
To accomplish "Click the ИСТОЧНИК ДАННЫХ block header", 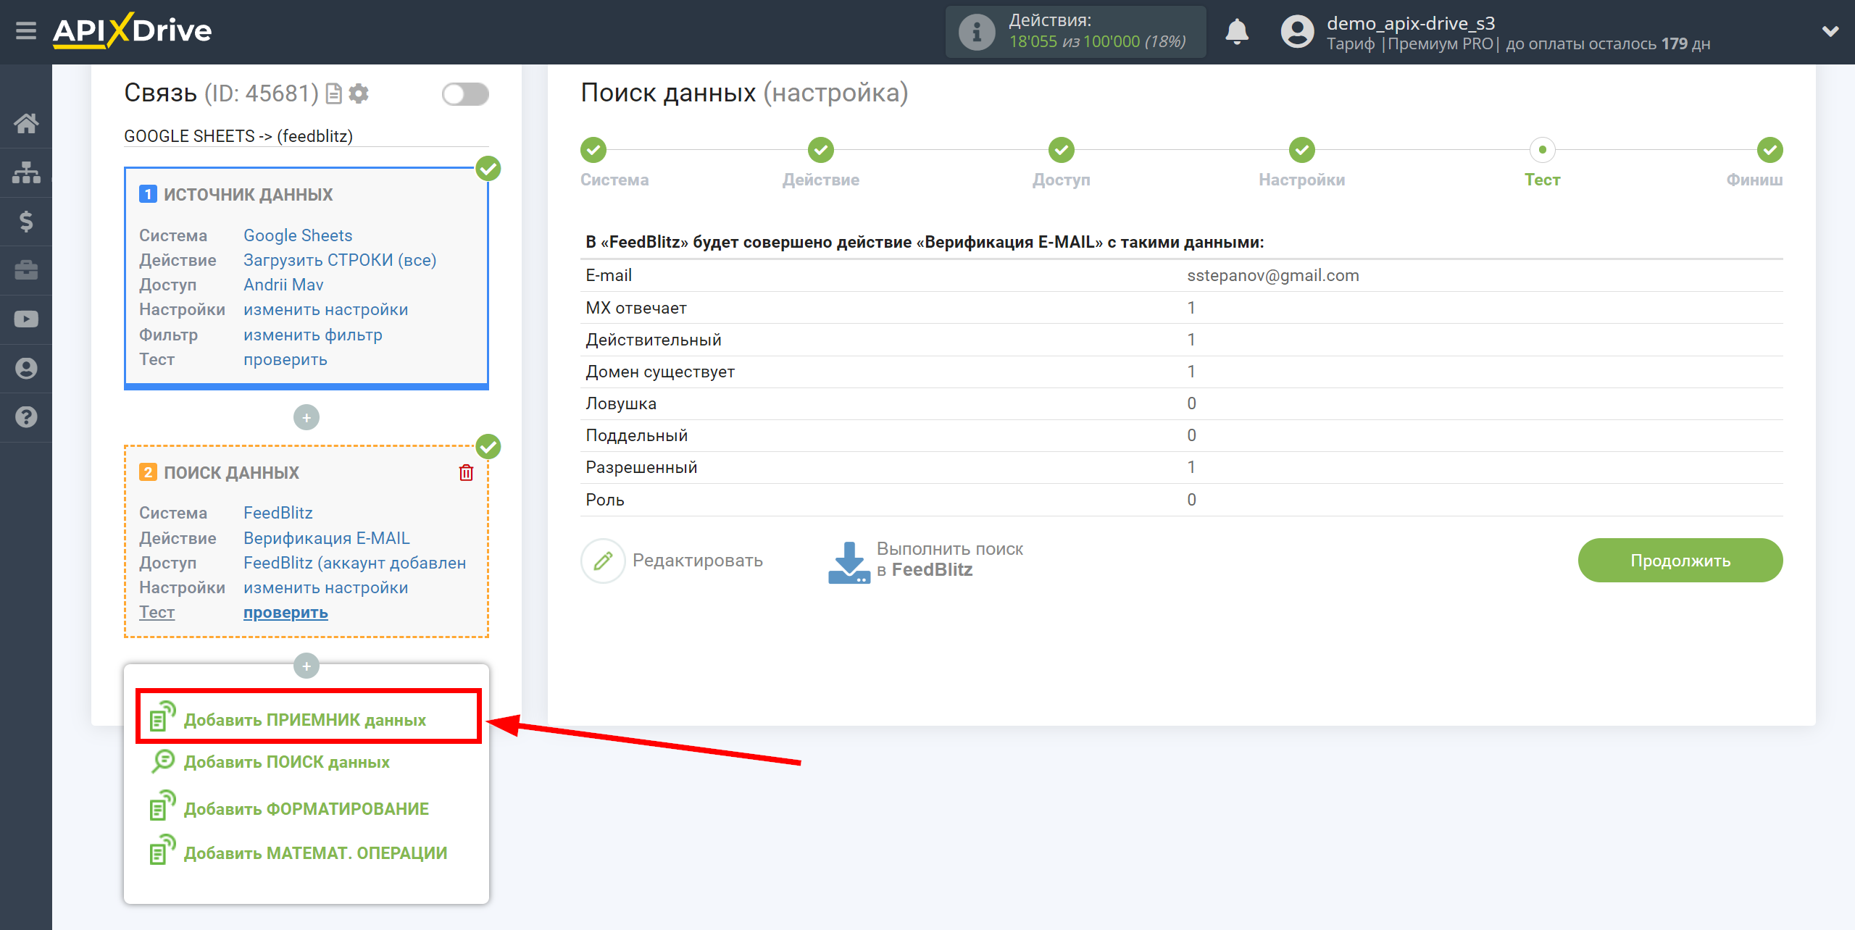I will (x=248, y=194).
